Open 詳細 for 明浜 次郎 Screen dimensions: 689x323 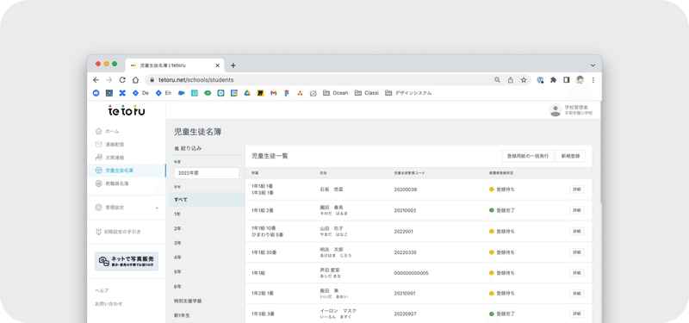577,252
